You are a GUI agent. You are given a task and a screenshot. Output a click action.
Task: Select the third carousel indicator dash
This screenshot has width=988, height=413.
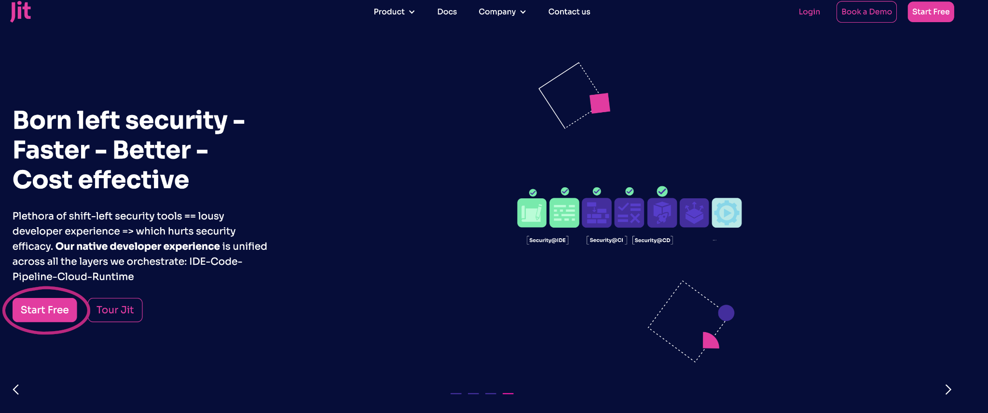(491, 393)
